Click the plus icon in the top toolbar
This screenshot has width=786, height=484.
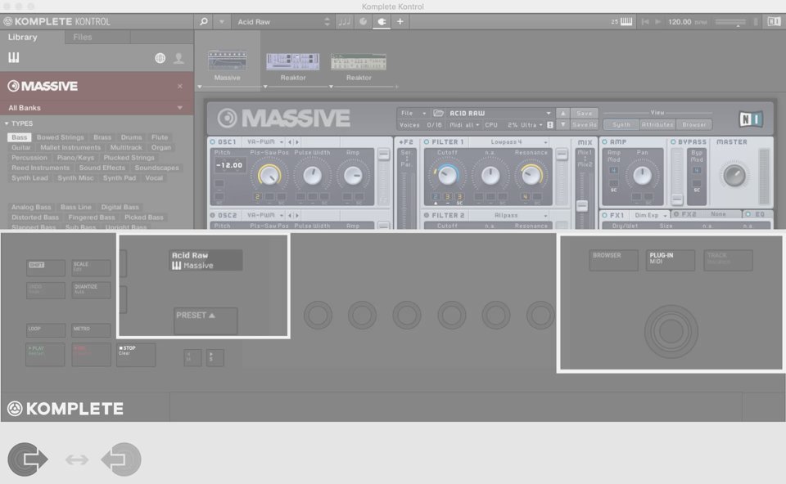(x=400, y=21)
